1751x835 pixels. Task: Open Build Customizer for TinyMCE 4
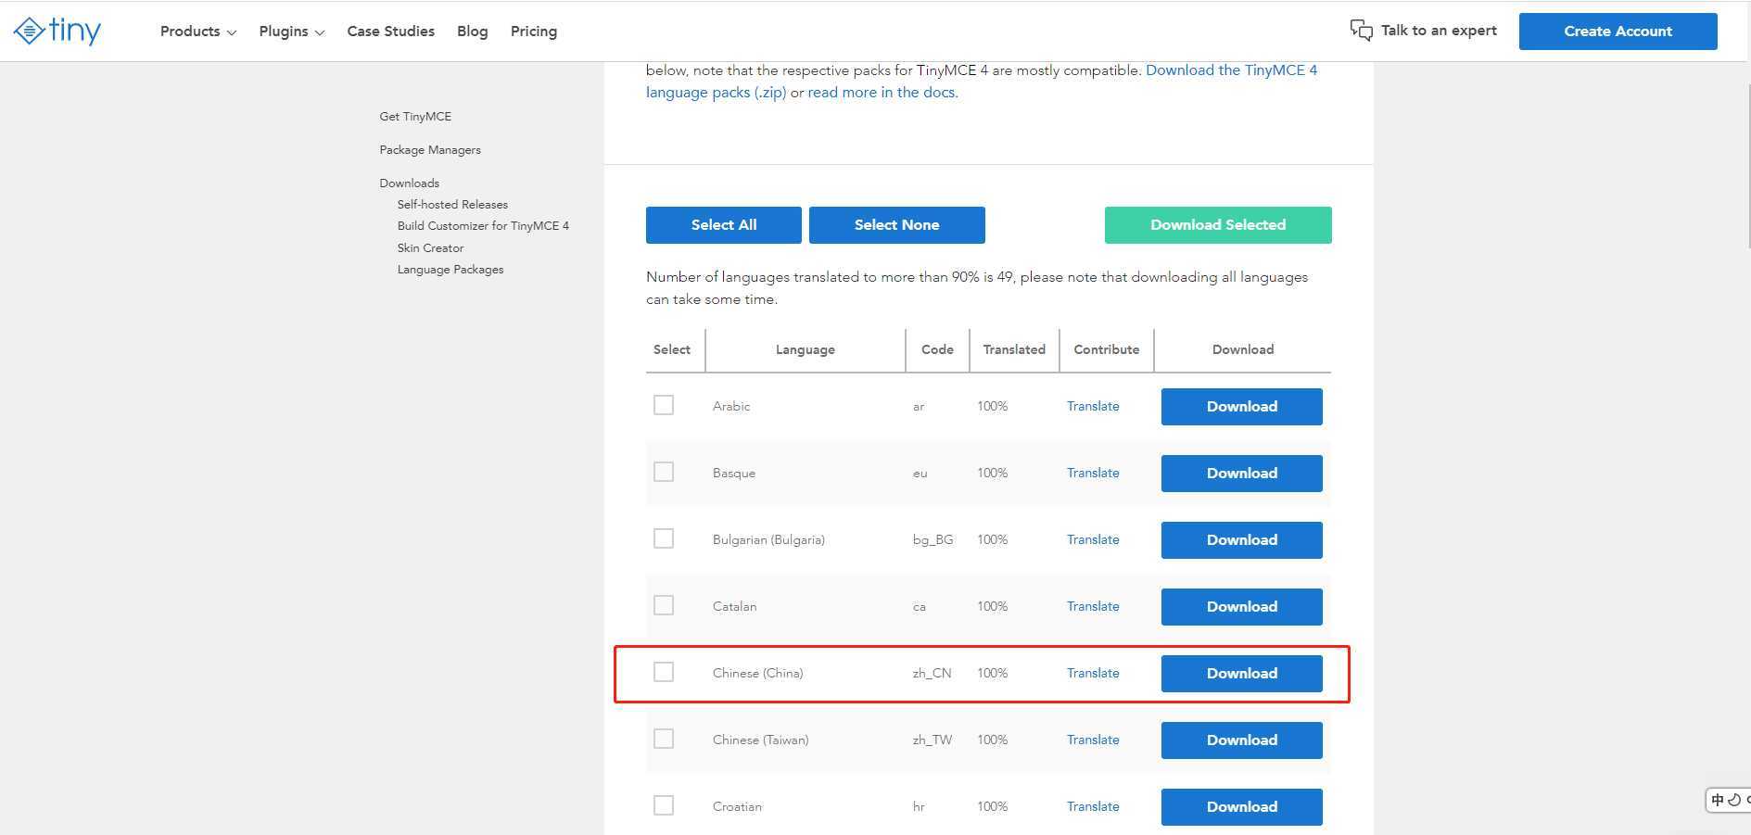[483, 225]
